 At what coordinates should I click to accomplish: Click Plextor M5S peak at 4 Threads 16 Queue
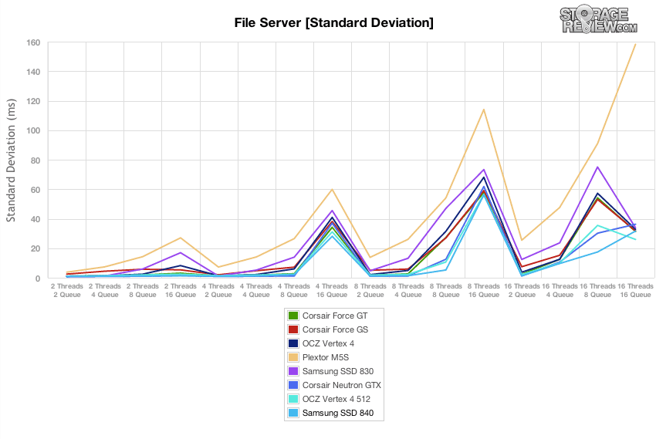332,189
